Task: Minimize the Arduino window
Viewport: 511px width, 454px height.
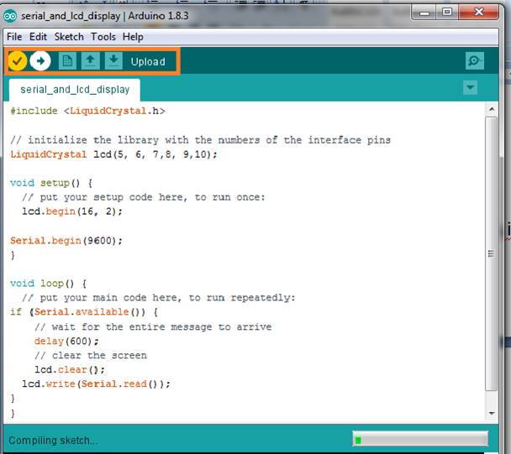Action: pyautogui.click(x=424, y=13)
